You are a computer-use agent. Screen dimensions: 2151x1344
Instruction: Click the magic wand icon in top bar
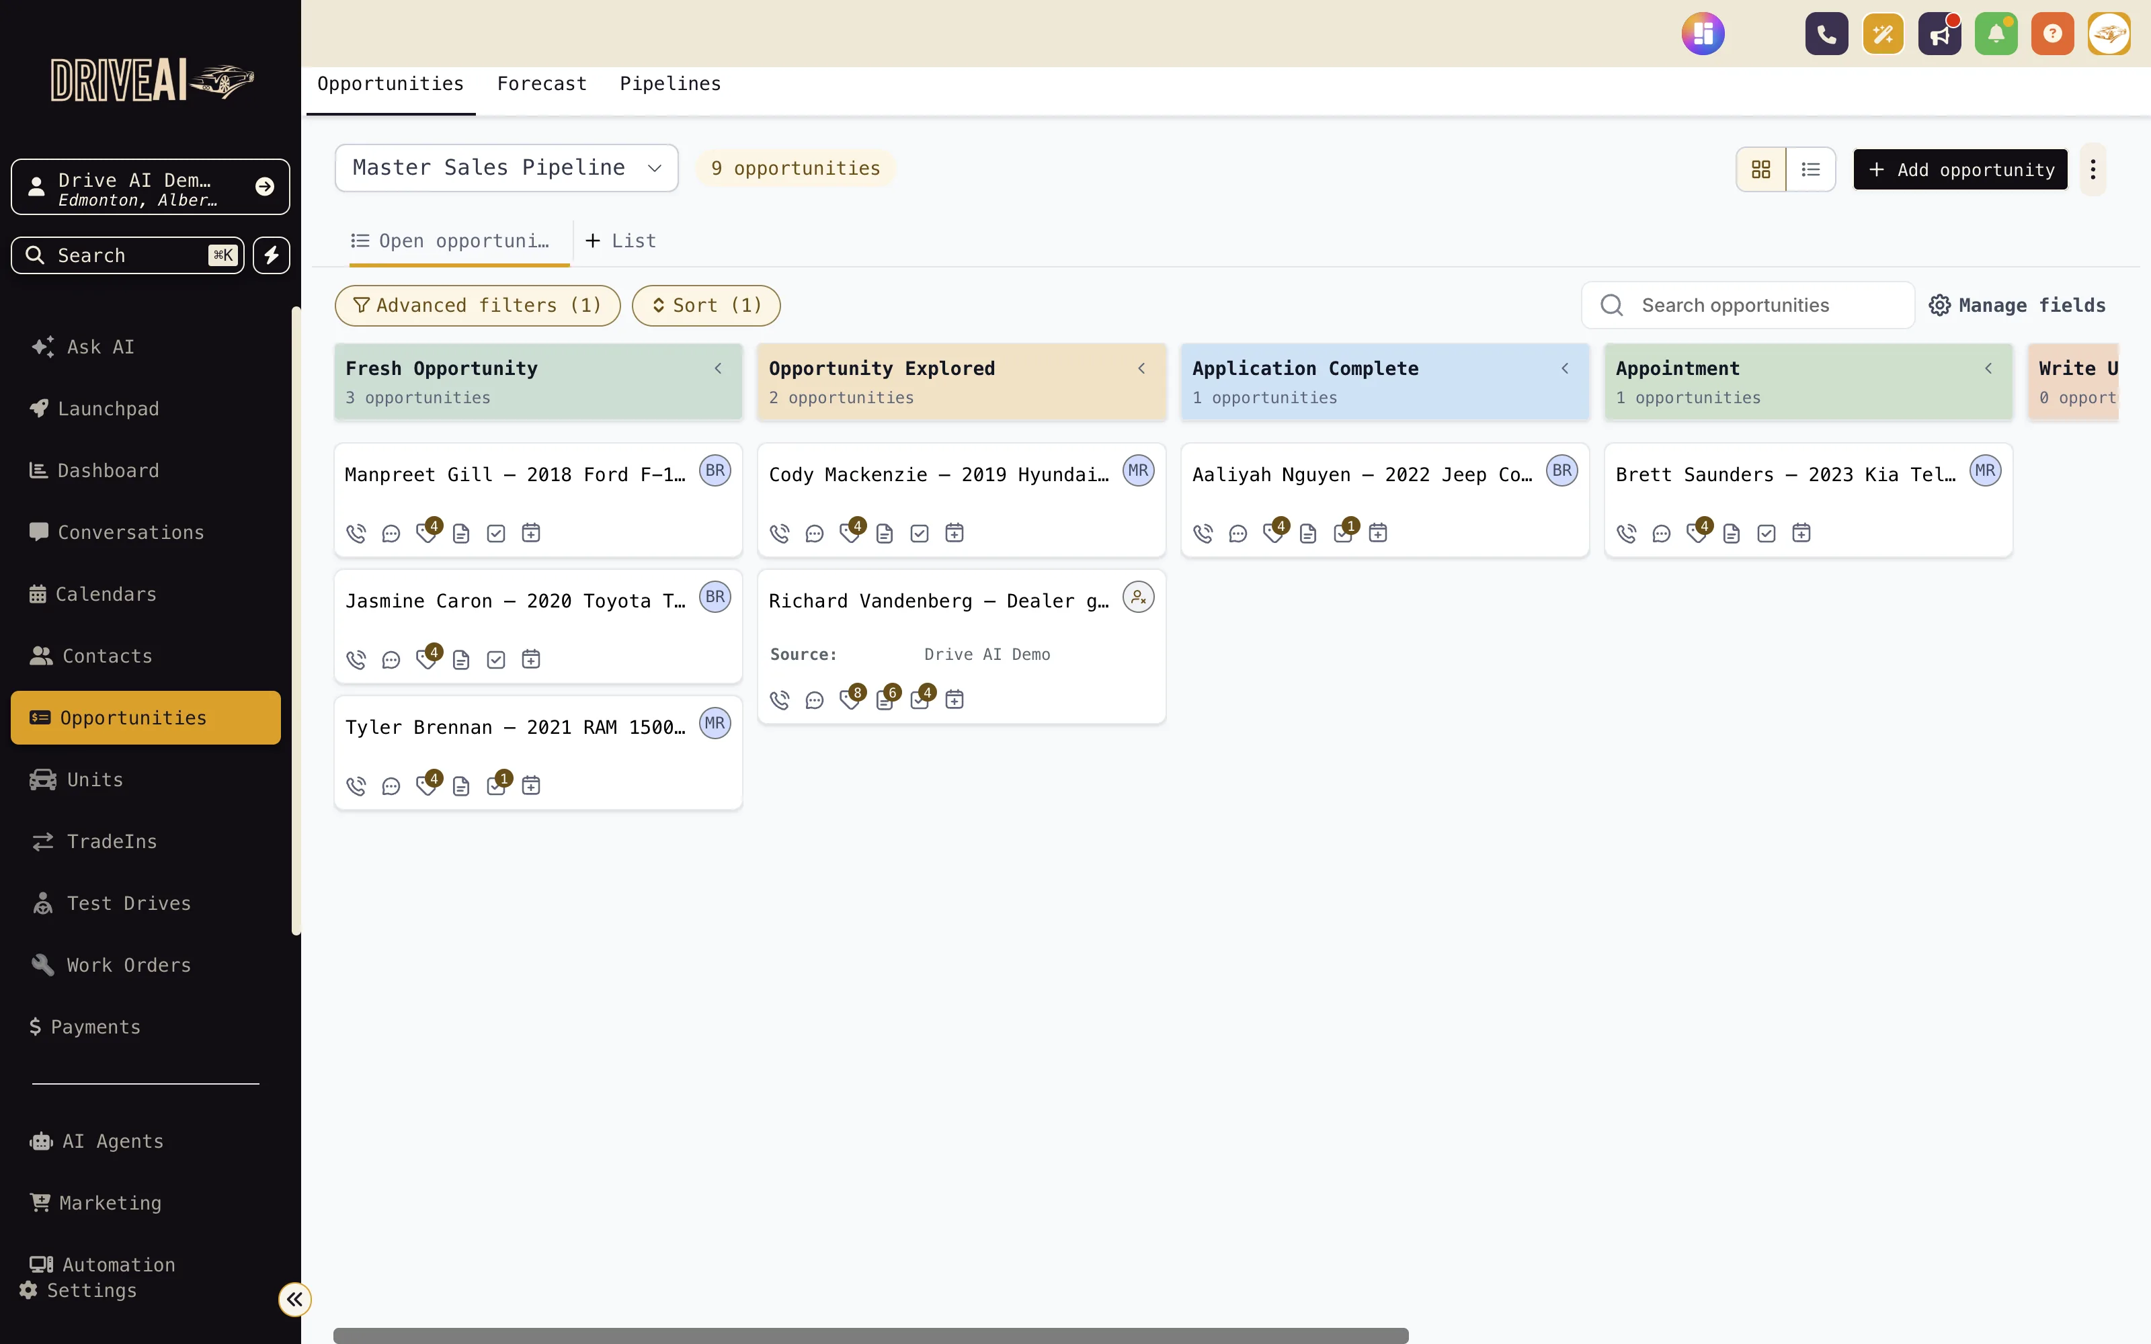point(1883,35)
